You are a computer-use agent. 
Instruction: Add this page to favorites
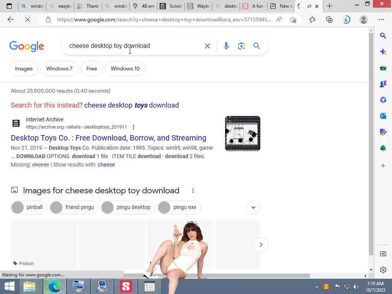[293, 20]
